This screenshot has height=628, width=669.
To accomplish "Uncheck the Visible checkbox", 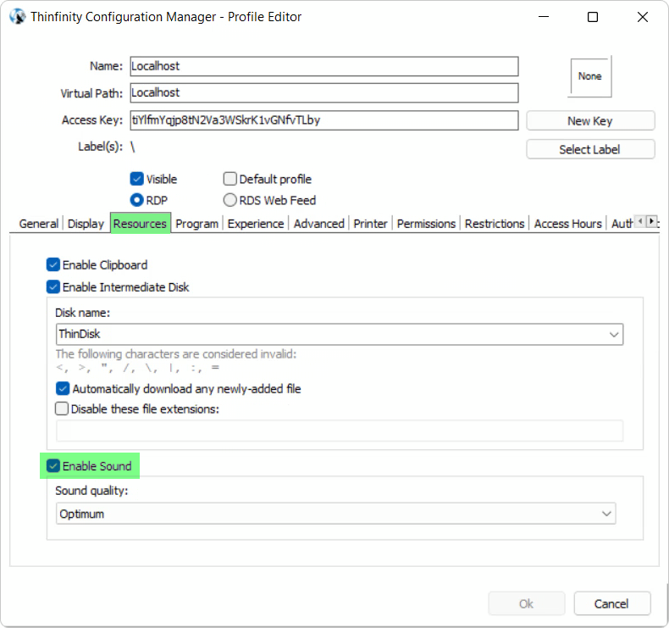I will pyautogui.click(x=136, y=179).
